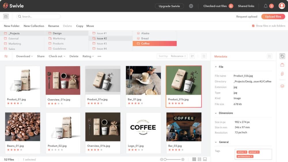Image resolution: width=288 pixels, height=162 pixels.
Task: Remove the 'architecture' tag
Action: (251, 157)
